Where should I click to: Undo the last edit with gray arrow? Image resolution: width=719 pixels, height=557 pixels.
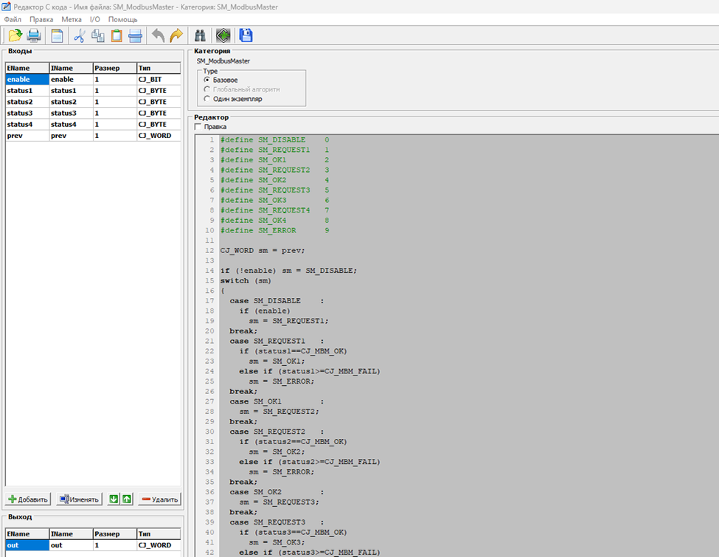(159, 35)
